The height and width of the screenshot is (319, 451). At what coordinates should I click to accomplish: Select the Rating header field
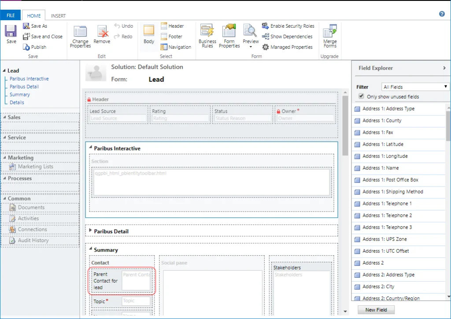(x=180, y=115)
